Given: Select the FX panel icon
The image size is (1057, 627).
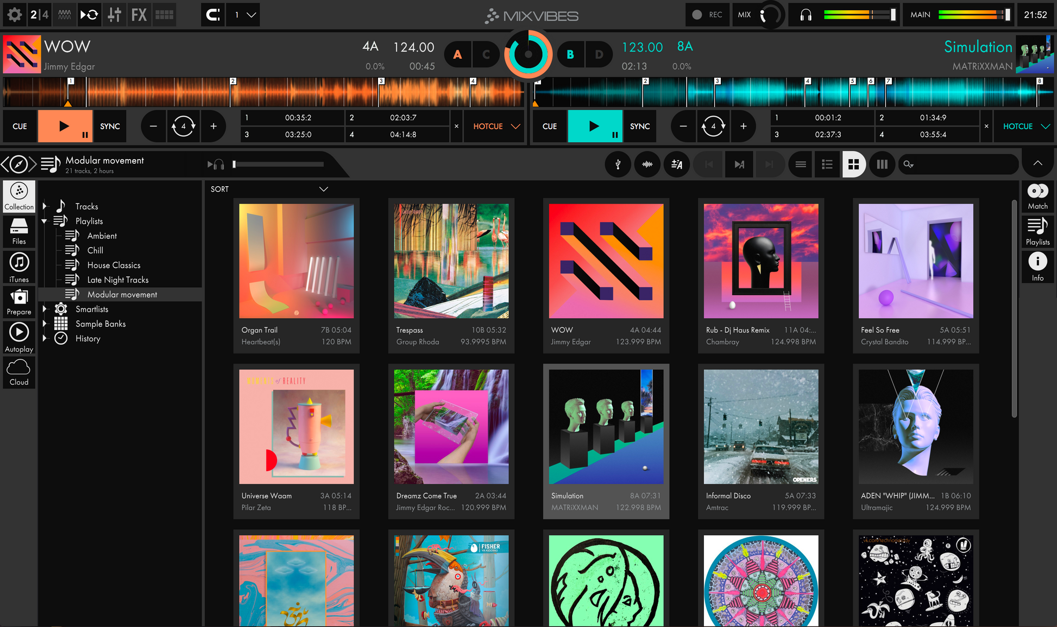Looking at the screenshot, I should click(139, 15).
